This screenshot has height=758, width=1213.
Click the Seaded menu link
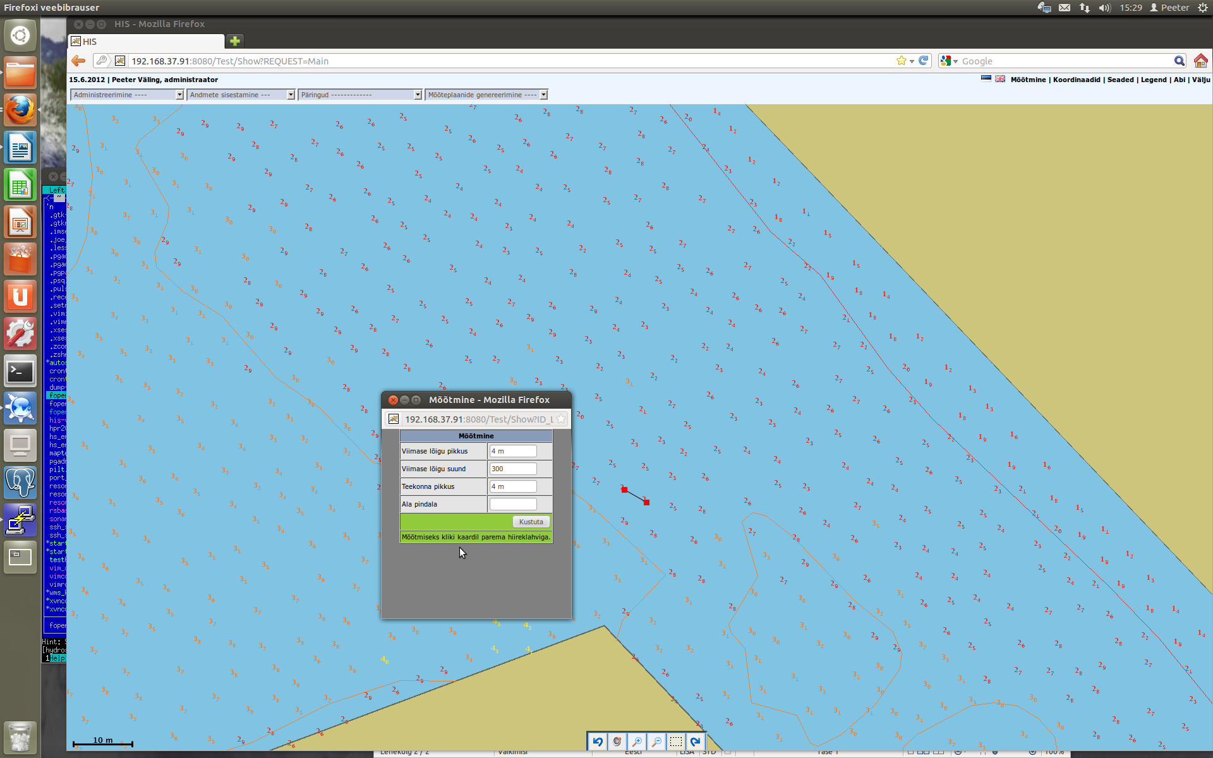(1120, 80)
